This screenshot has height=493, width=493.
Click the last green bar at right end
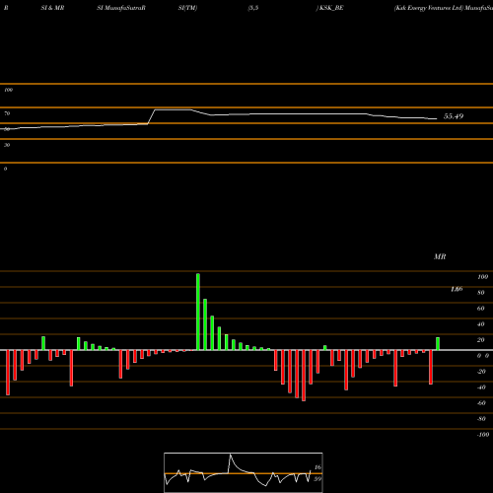pos(438,343)
